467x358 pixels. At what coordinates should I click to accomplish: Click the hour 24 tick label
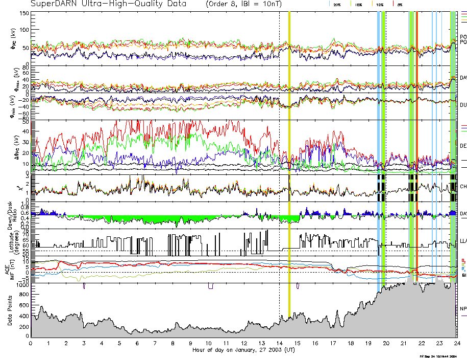[456, 343]
